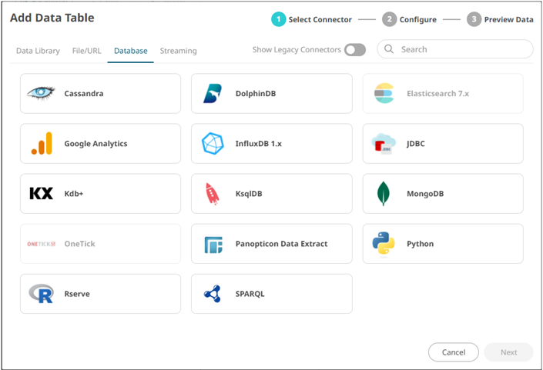Go to the Streaming tab
The height and width of the screenshot is (370, 543).
[178, 51]
